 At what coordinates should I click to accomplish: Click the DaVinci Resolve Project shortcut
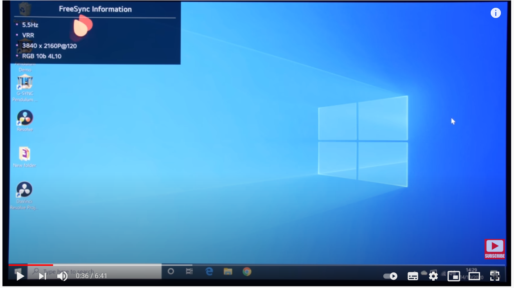(x=25, y=190)
